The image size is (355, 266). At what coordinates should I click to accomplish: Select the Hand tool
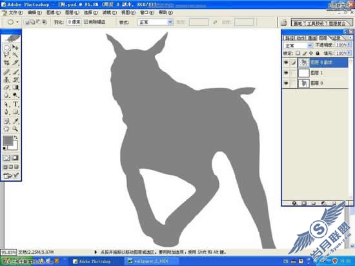click(x=6, y=129)
